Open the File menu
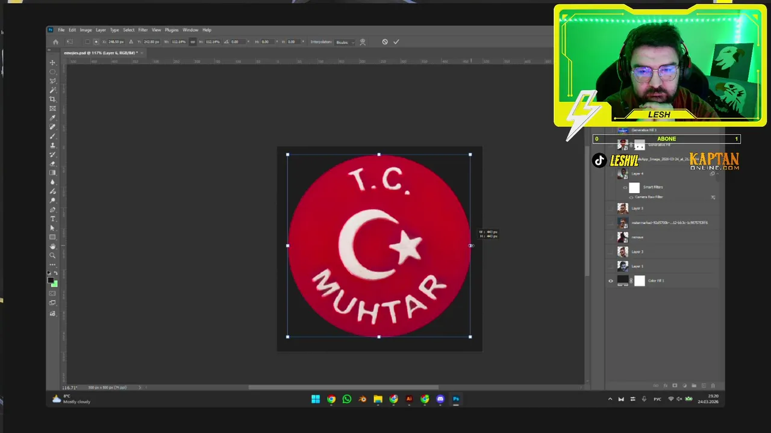This screenshot has height=433, width=771. pyautogui.click(x=61, y=30)
